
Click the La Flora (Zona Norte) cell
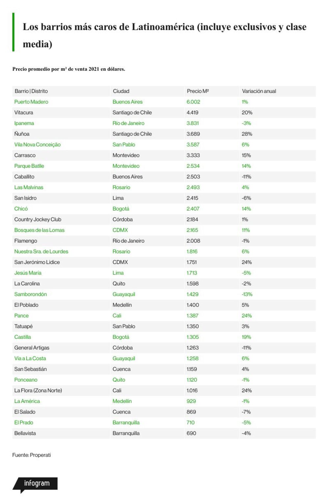click(x=38, y=391)
